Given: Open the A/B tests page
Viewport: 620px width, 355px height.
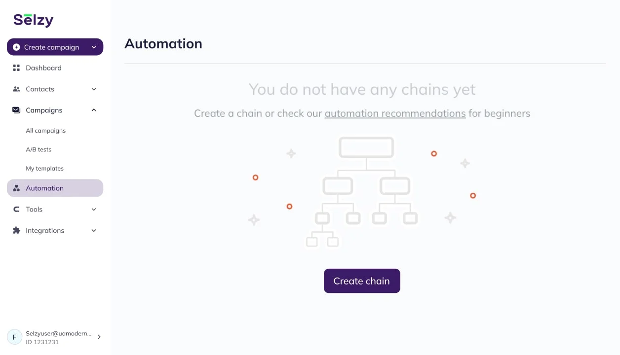Looking at the screenshot, I should point(39,149).
